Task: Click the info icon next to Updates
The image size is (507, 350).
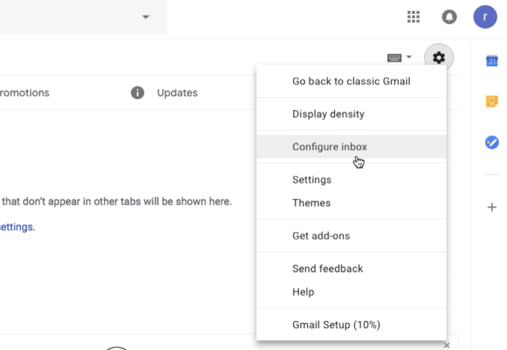Action: point(138,93)
